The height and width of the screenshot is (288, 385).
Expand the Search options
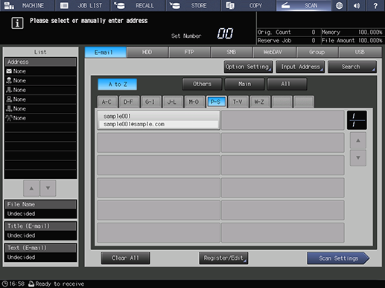tap(352, 67)
